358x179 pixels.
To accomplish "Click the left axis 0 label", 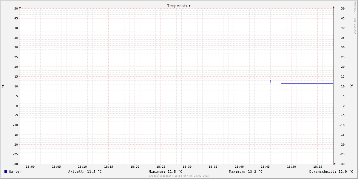I will [x=17, y=106].
